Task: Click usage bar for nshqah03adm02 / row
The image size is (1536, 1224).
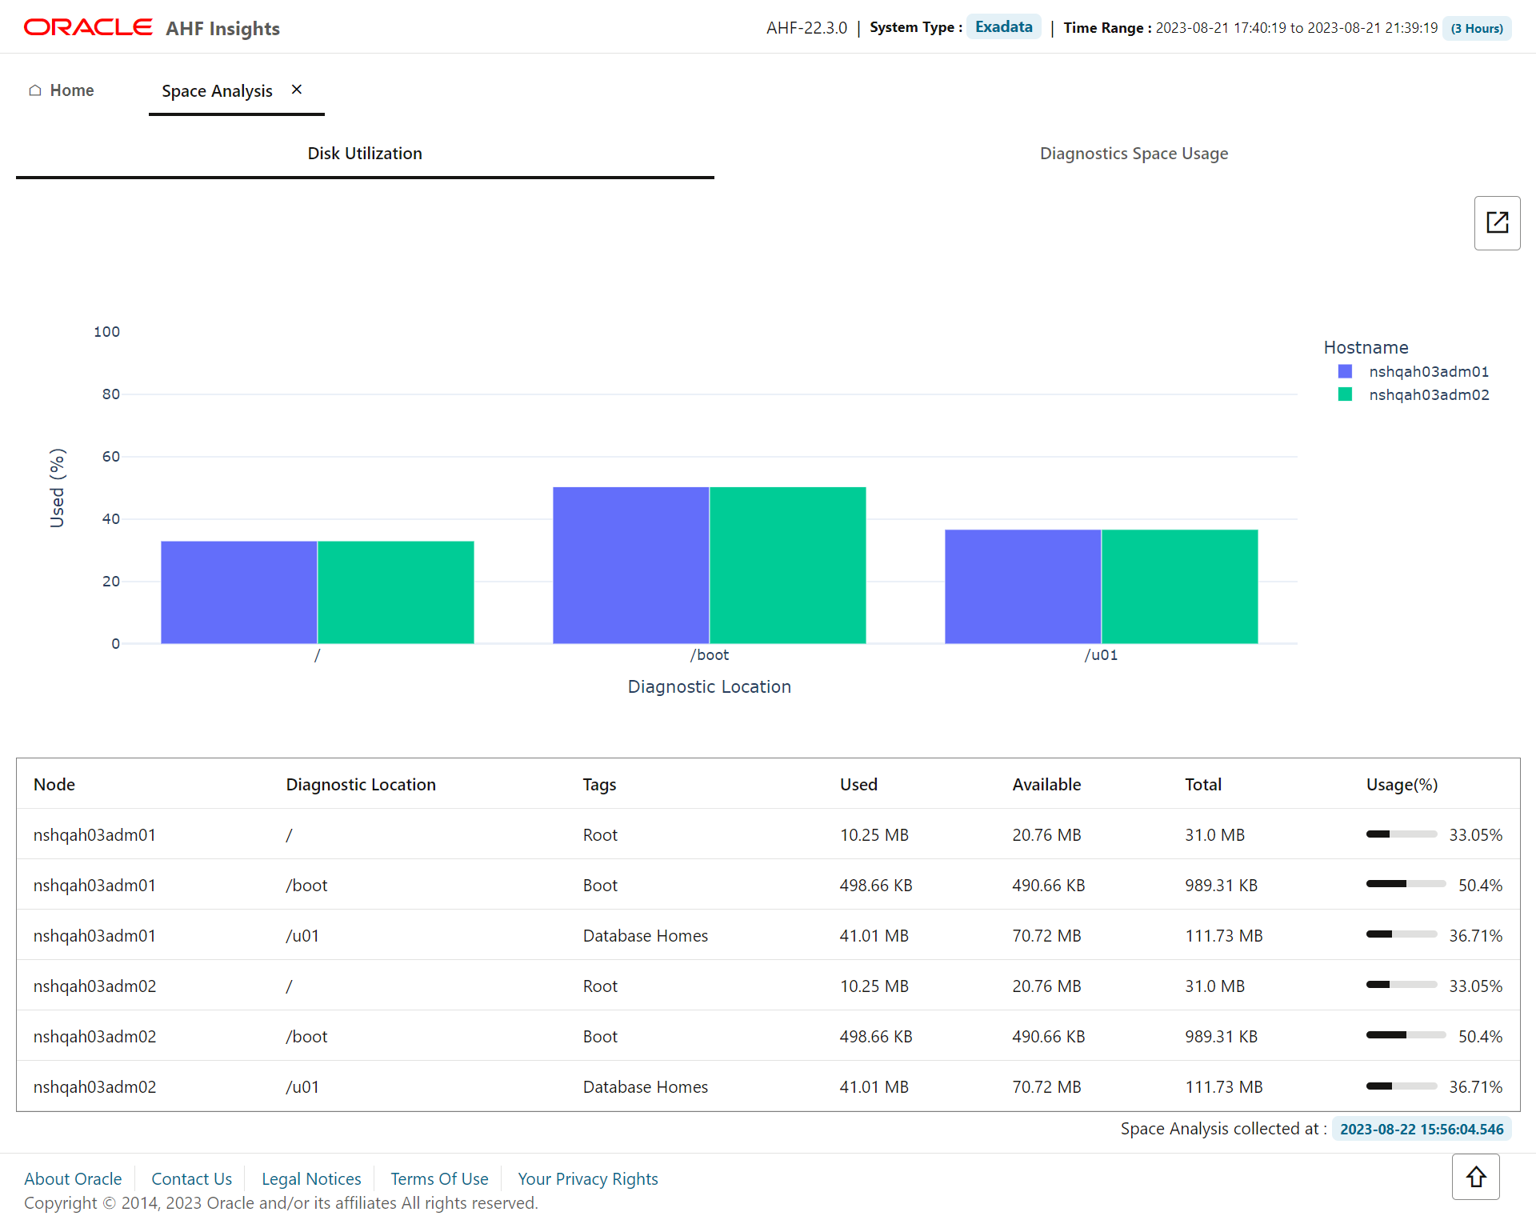Action: [1402, 985]
